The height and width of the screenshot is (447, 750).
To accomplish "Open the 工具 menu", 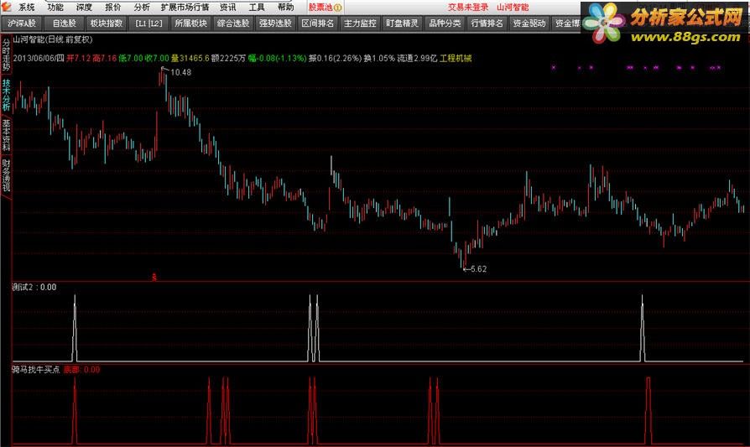I will (257, 8).
